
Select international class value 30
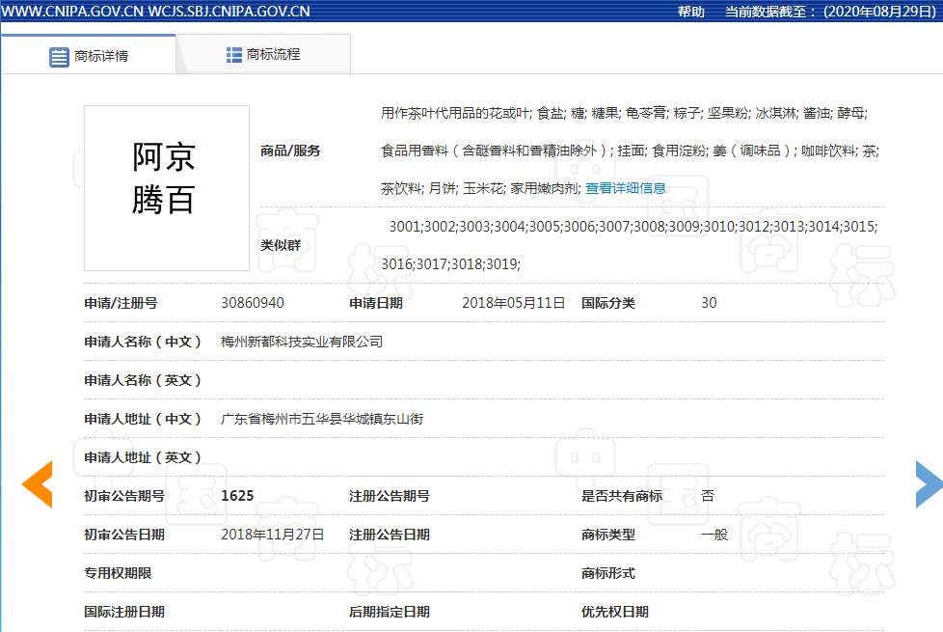click(709, 303)
